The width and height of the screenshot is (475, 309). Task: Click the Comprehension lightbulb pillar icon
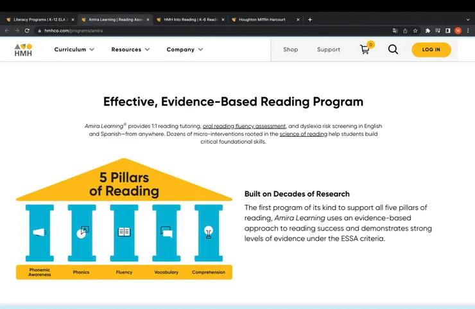click(x=209, y=233)
